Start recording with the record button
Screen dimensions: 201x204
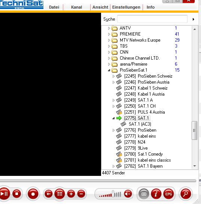(33, 194)
